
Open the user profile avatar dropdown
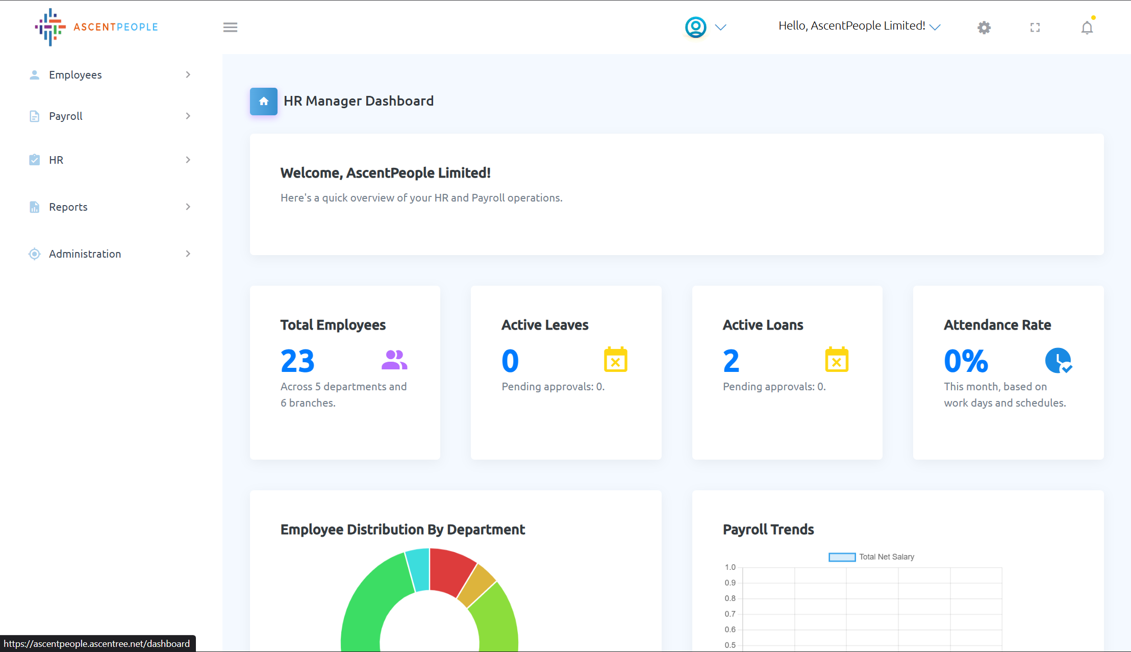coord(695,27)
